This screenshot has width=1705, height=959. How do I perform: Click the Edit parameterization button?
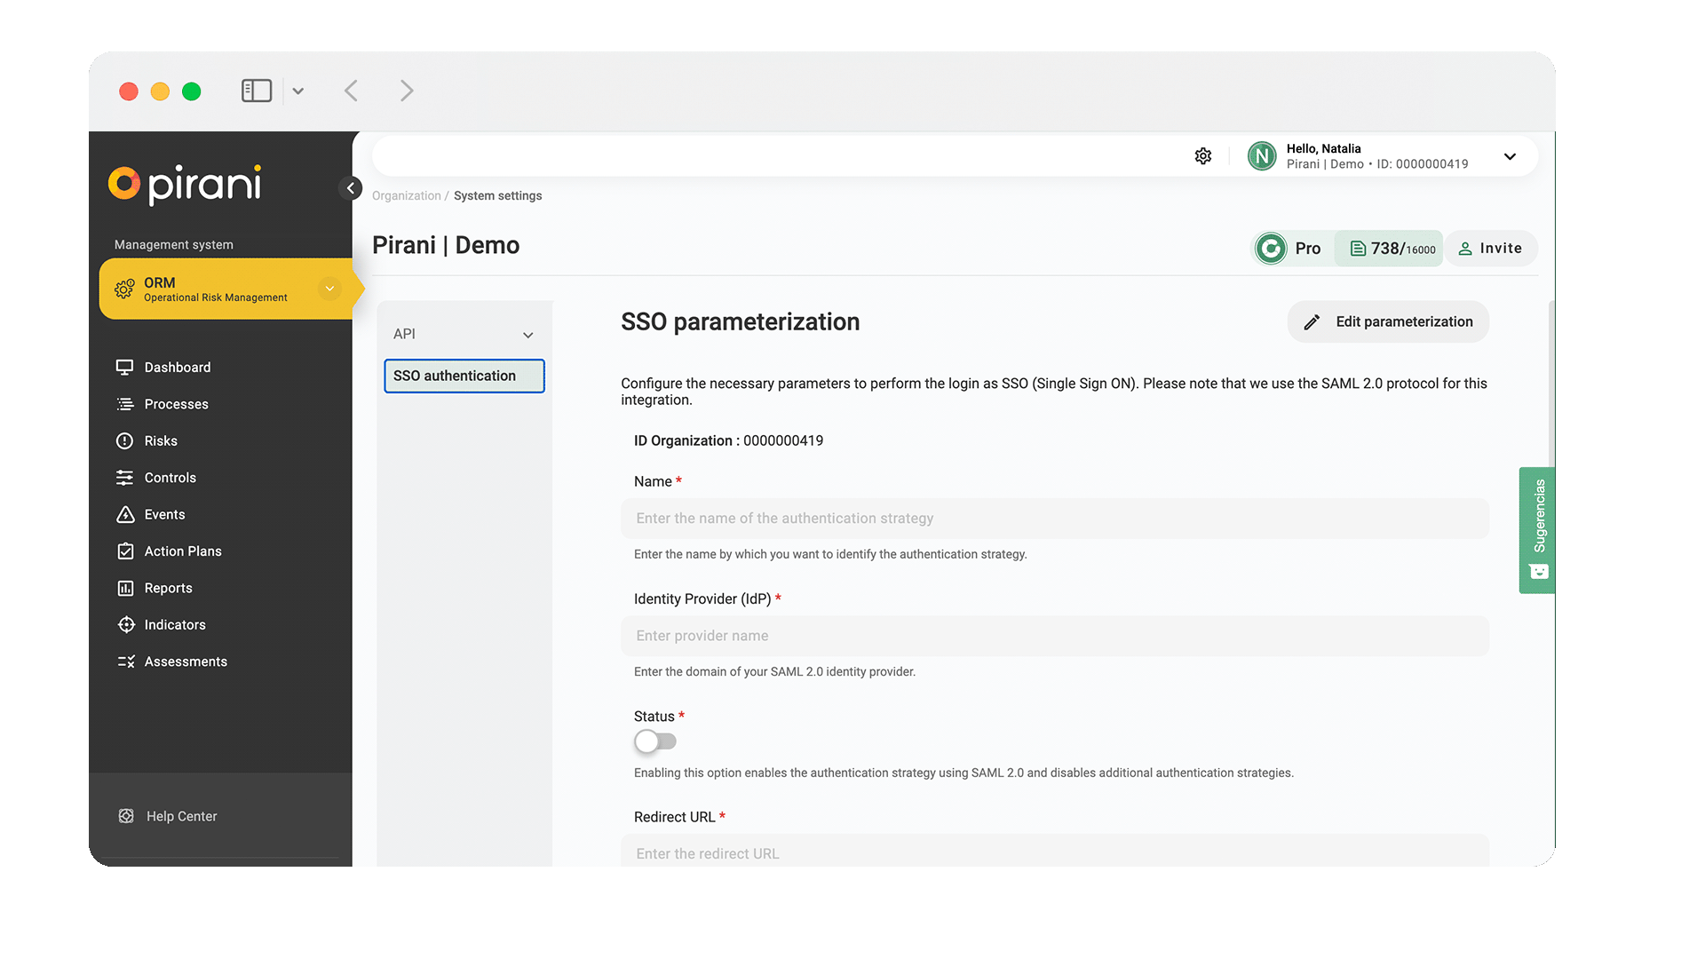[x=1388, y=321]
